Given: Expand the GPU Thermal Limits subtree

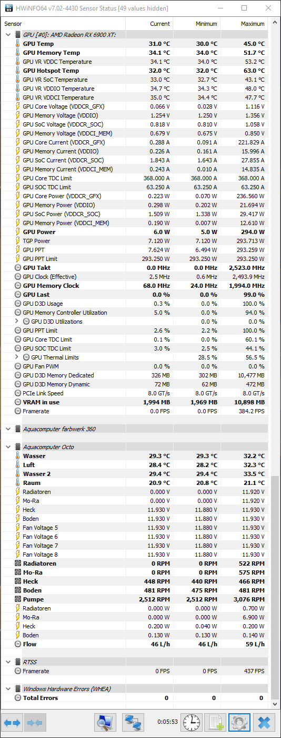Looking at the screenshot, I should (x=16, y=357).
